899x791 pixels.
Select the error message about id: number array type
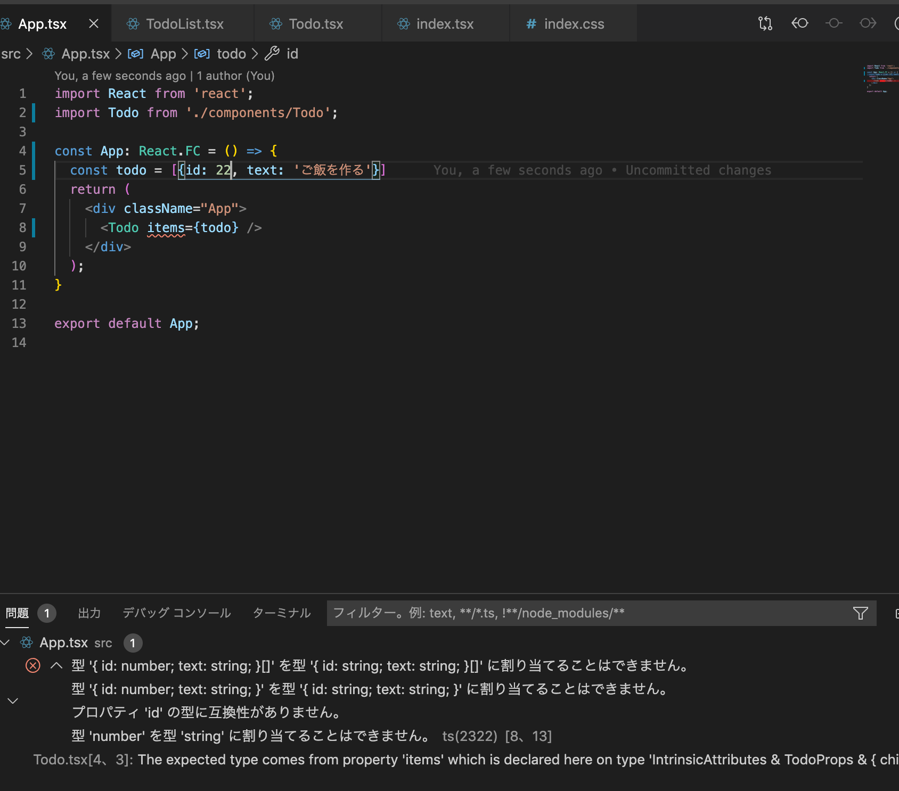pos(381,666)
